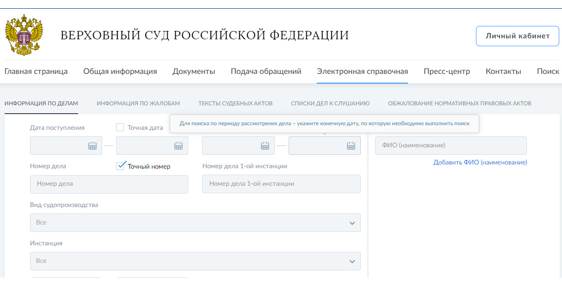Open calendar for second Дата поступления field
The height and width of the screenshot is (286, 562).
click(x=179, y=146)
